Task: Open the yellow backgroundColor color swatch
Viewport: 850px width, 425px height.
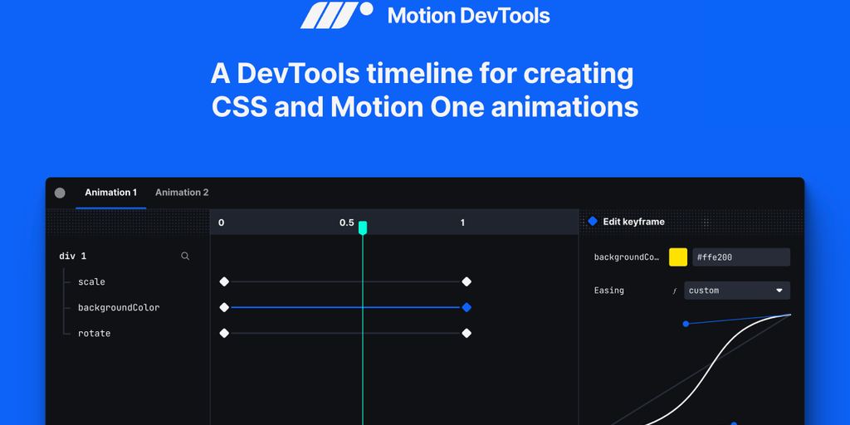Action: point(678,257)
